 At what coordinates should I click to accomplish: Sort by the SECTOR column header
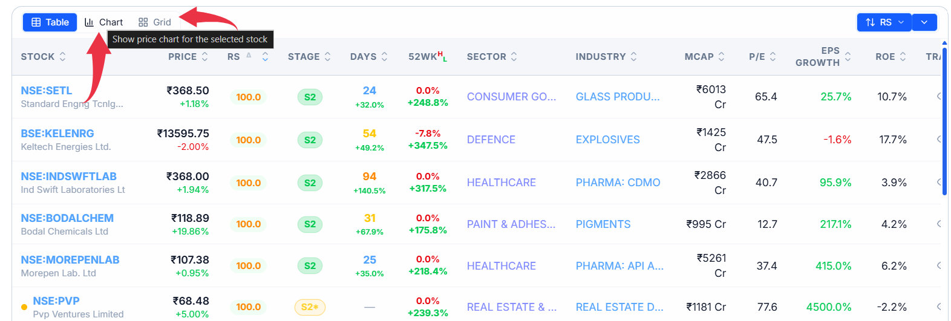click(x=492, y=57)
